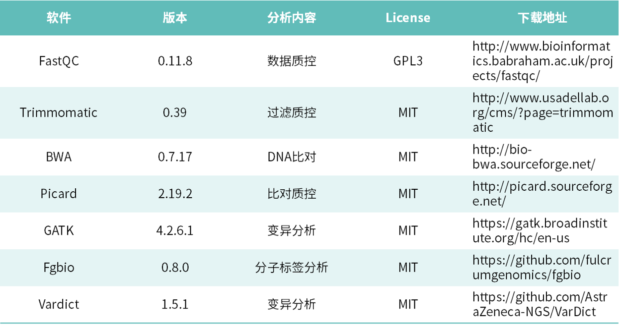Click the 版本 column header
The width and height of the screenshot is (619, 327).
click(x=175, y=18)
